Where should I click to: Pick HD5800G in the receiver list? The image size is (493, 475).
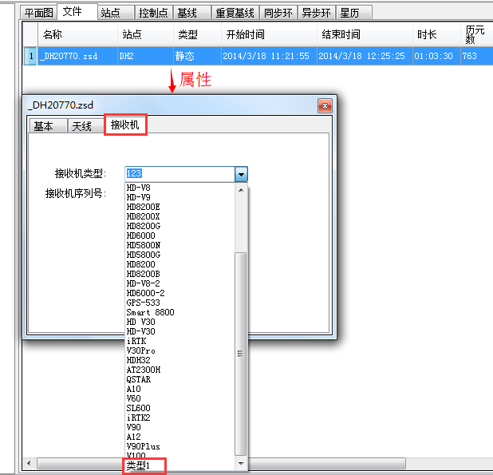tap(179, 255)
